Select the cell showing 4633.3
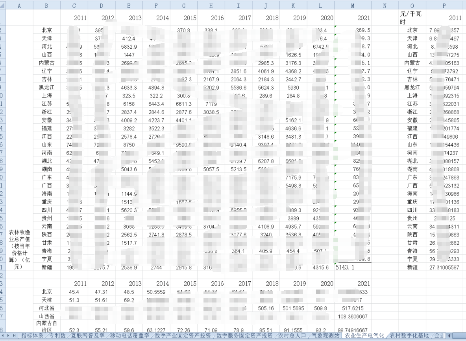 coord(129,88)
